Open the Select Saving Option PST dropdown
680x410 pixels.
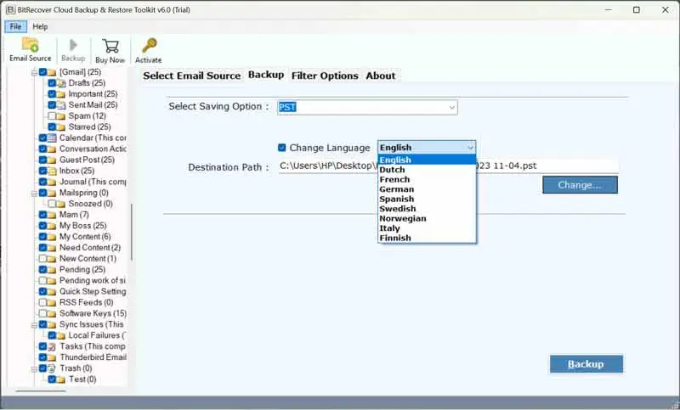click(x=451, y=107)
